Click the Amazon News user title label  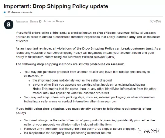54,21
